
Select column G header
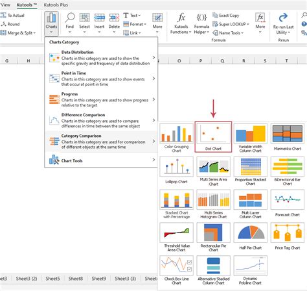pyautogui.click(x=7, y=61)
